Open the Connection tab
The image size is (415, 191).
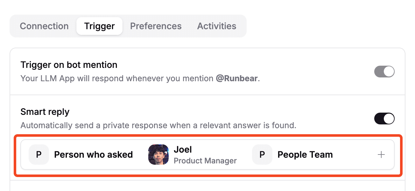[44, 26]
